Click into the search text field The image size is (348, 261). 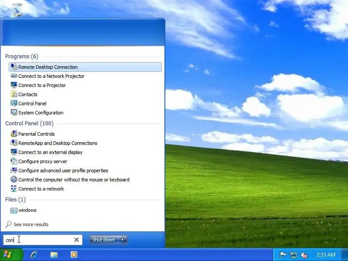[43, 240]
